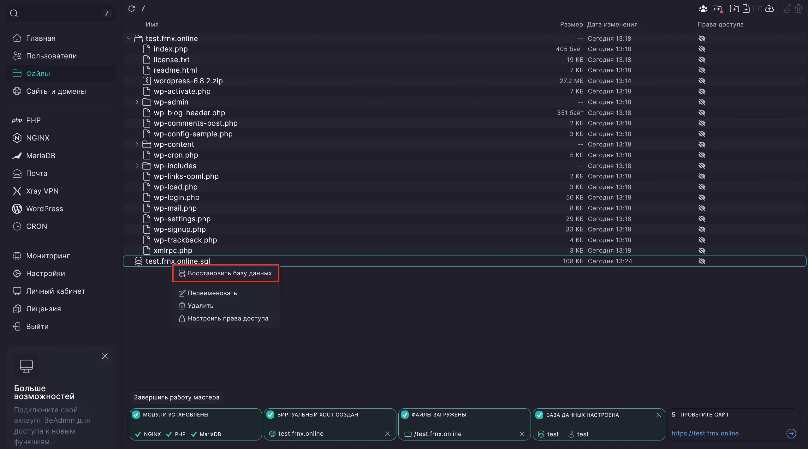Expand the wp-admin folder
The image size is (808, 449).
pos(137,102)
